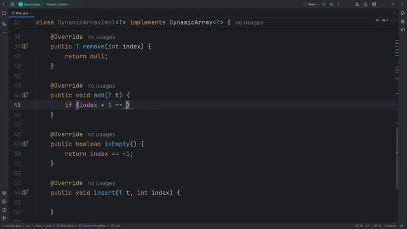Click editor vertical scrollbar thumb
This screenshot has height=229, width=407.
[x=397, y=158]
